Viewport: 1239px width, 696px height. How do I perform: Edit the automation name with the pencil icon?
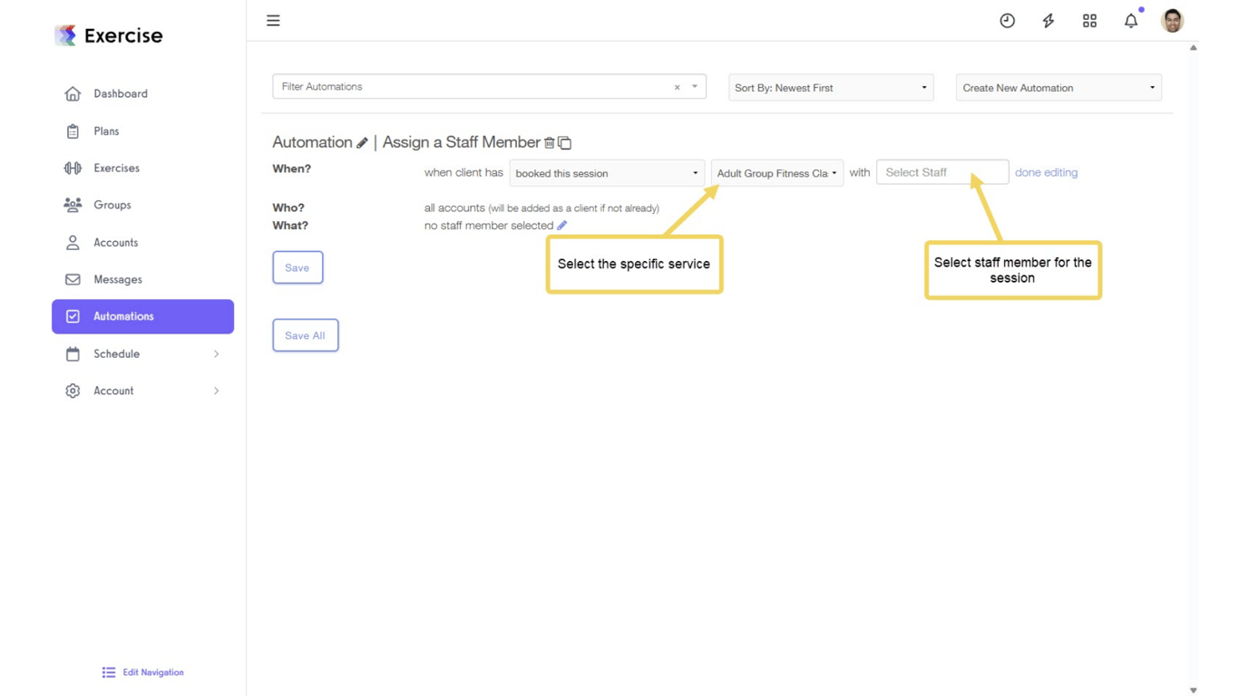pos(362,142)
